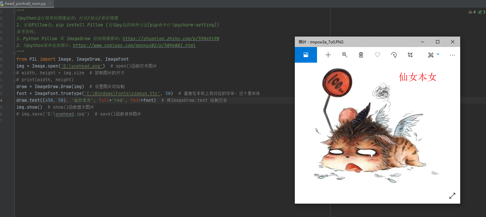Click the rotate icon in Photos

point(394,55)
